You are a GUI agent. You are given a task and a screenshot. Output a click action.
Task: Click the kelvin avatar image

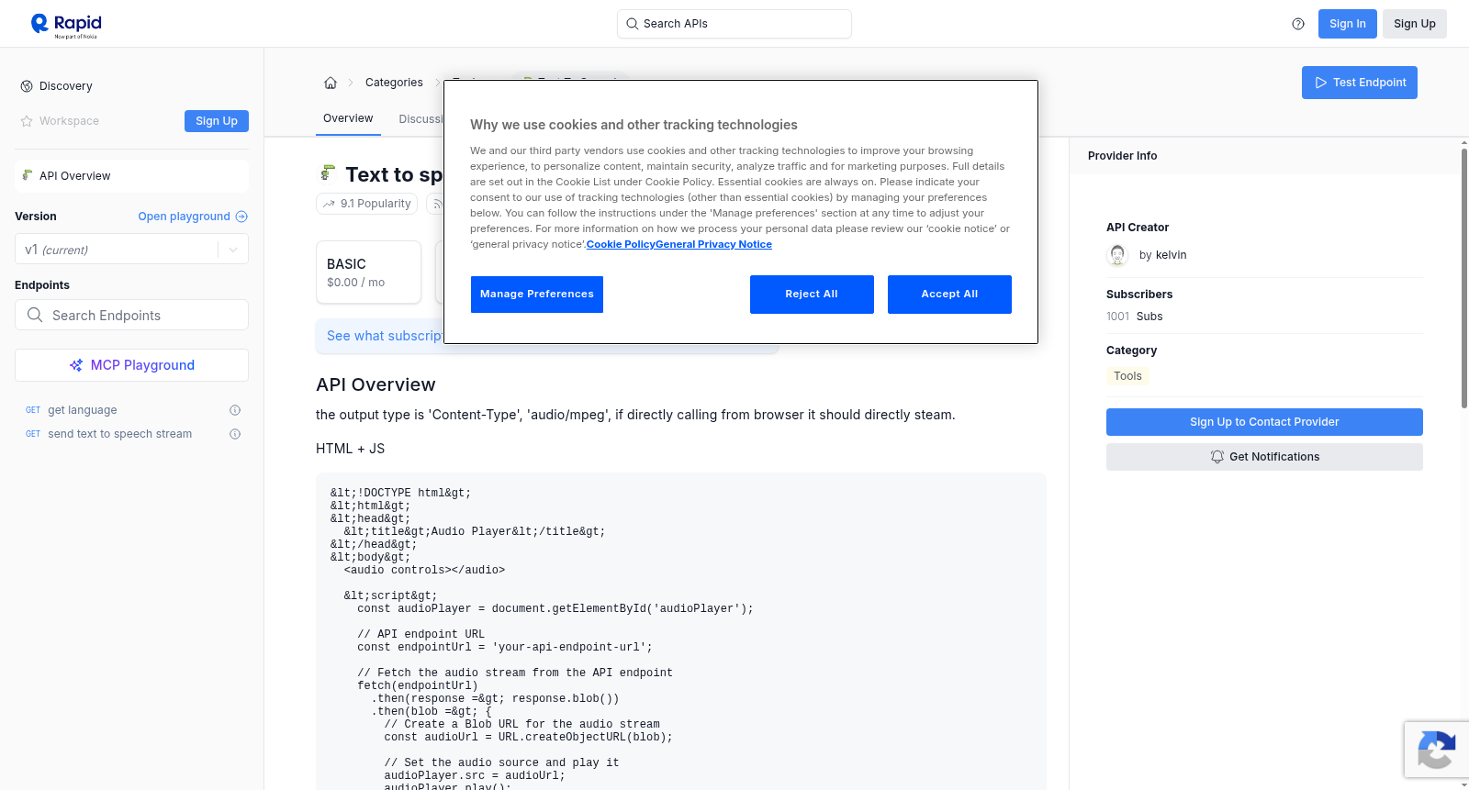pos(1117,255)
